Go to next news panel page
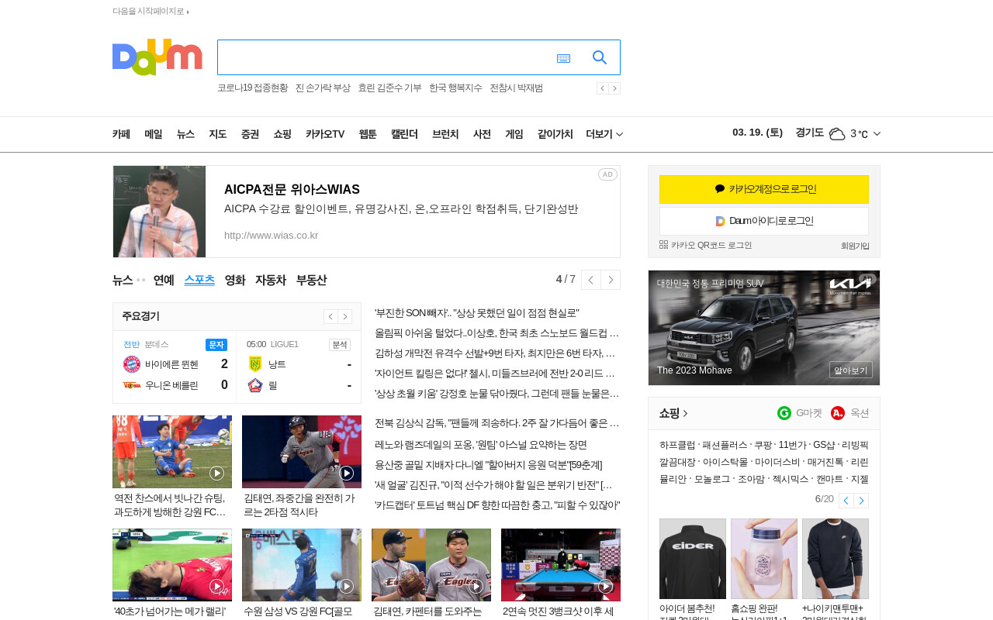The width and height of the screenshot is (993, 620). pos(611,280)
